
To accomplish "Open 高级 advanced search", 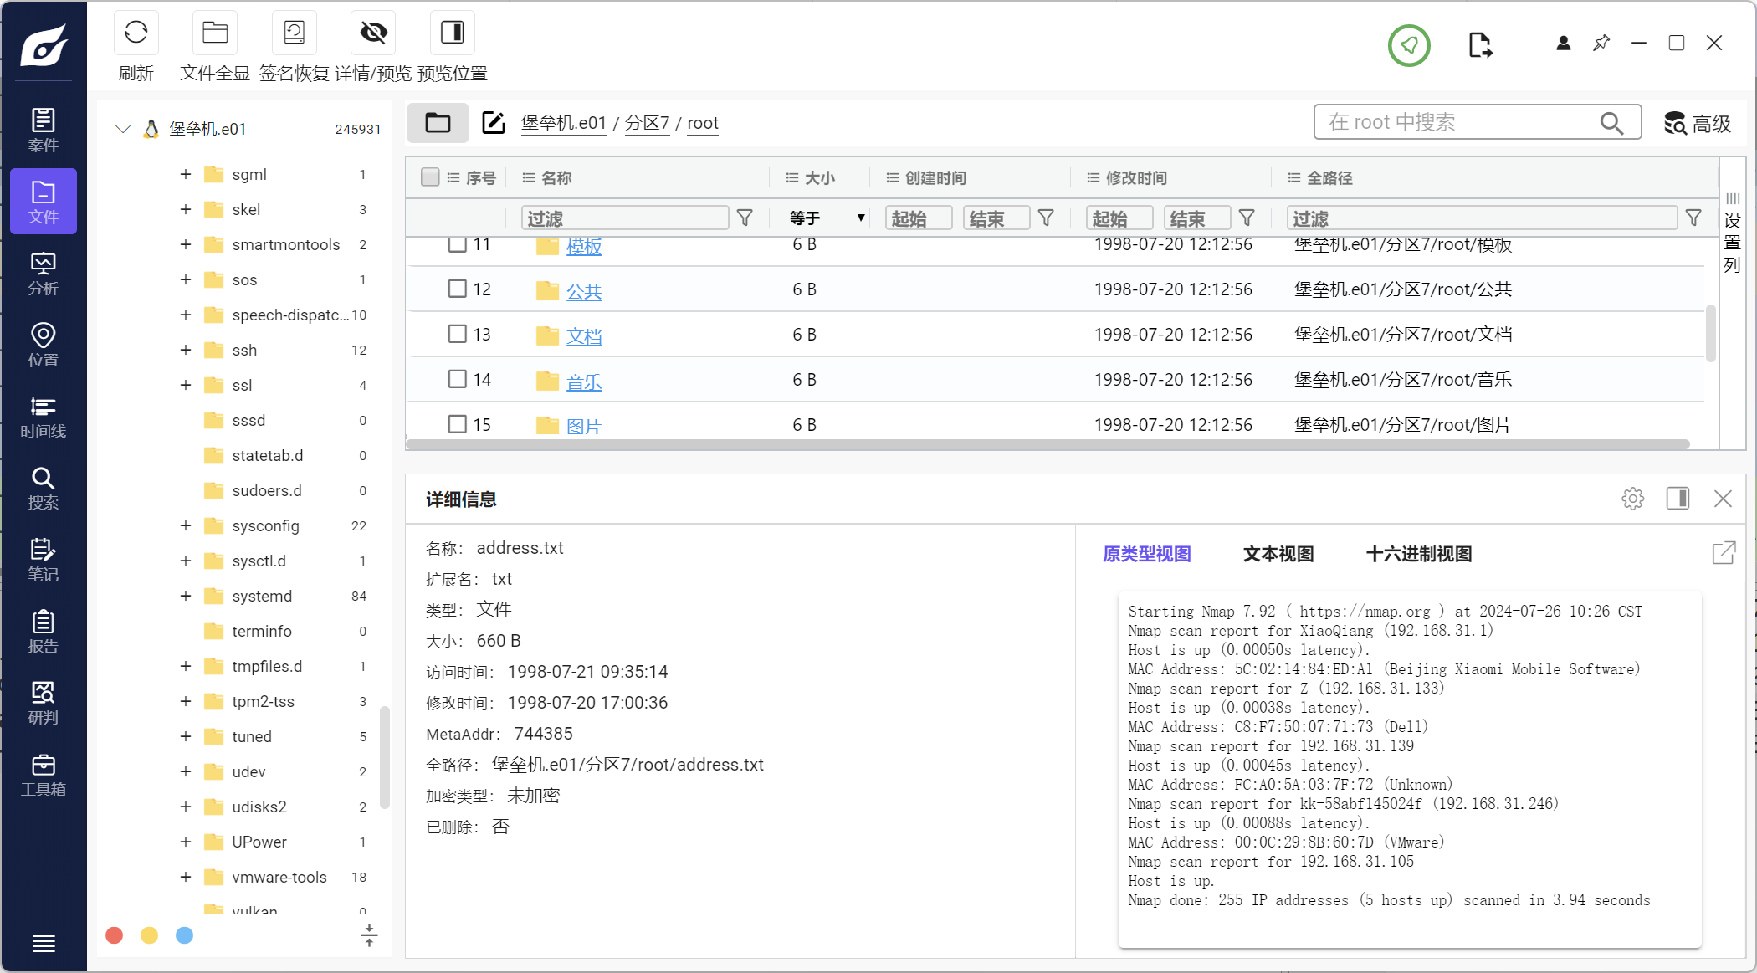I will pyautogui.click(x=1697, y=124).
